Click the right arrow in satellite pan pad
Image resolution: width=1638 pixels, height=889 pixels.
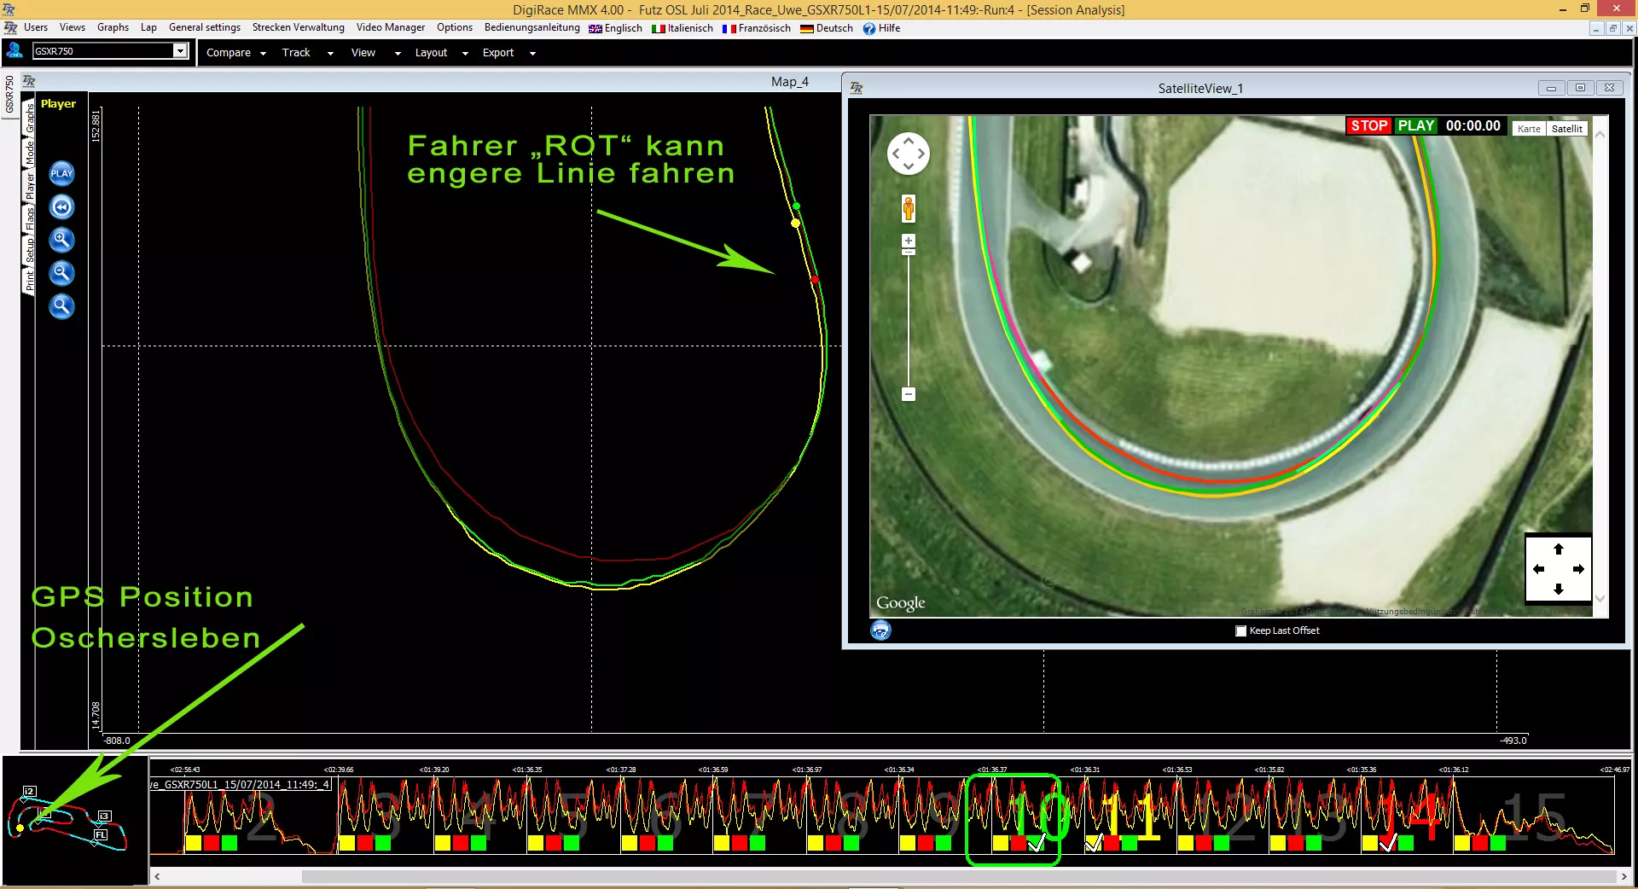click(1578, 569)
